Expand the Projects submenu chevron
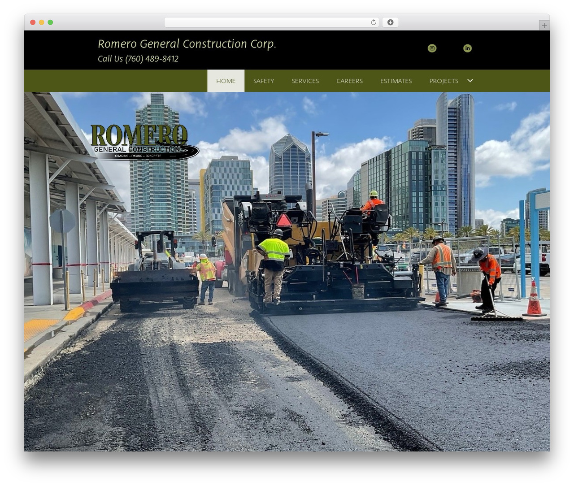This screenshot has height=486, width=574. [x=470, y=81]
